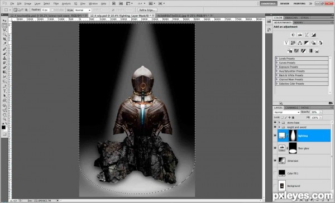Expand Hue/Saturation Presets list
Viewport: 335px width, 203px height.
[x=277, y=71]
